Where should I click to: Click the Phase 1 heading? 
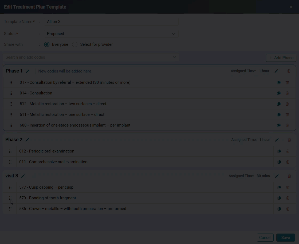coord(14,71)
